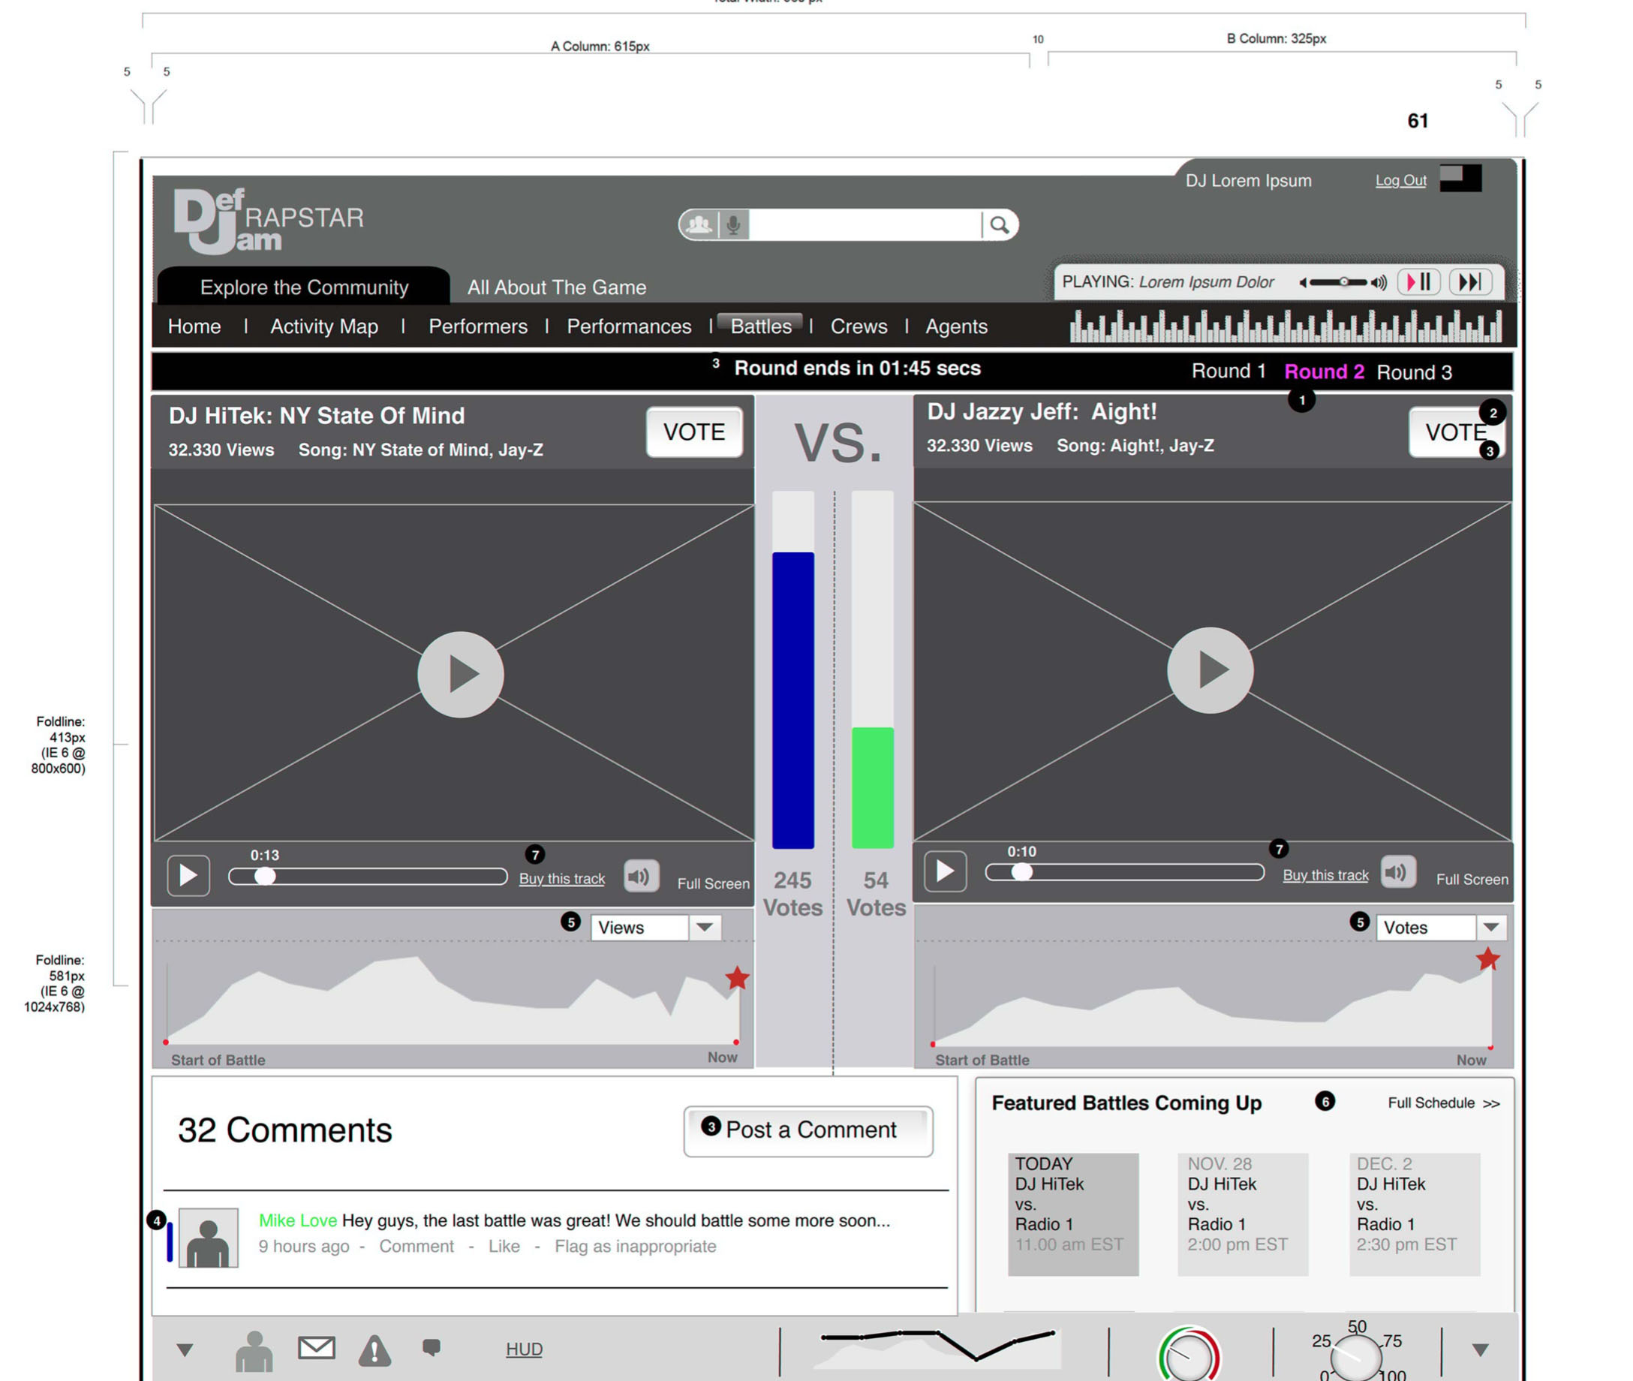The height and width of the screenshot is (1381, 1633).
Task: Switch to the All About The Game tab
Action: point(557,287)
